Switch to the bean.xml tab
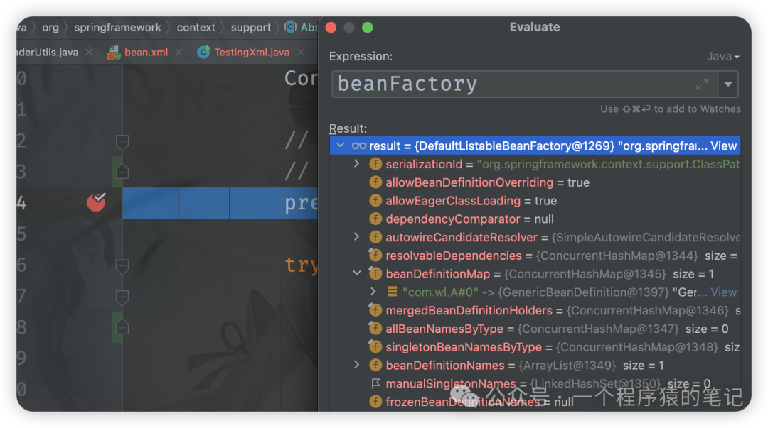The height and width of the screenshot is (428, 768). 146,53
